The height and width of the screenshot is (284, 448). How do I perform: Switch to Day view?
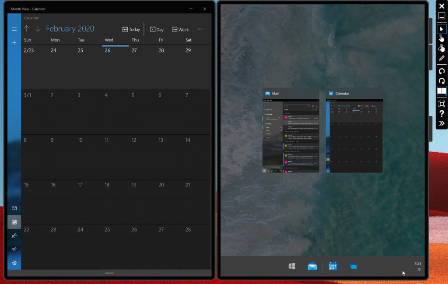click(157, 29)
